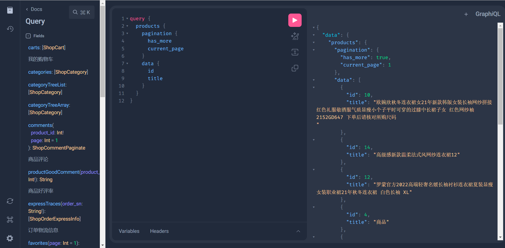
Task: Collapse the "data" object in response
Action: (314, 35)
